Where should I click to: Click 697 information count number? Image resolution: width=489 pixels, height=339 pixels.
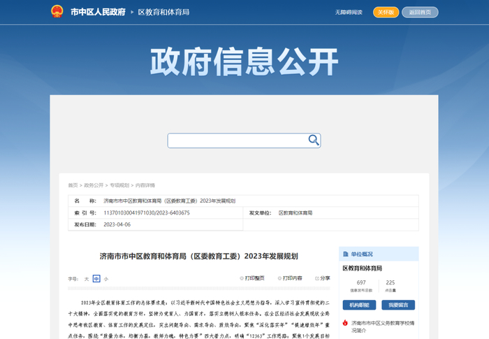pos(361,282)
